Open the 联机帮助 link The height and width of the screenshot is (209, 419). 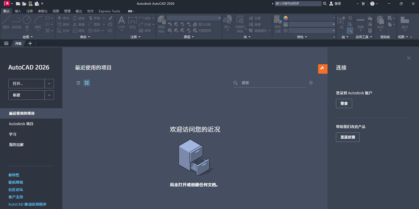tap(16, 182)
